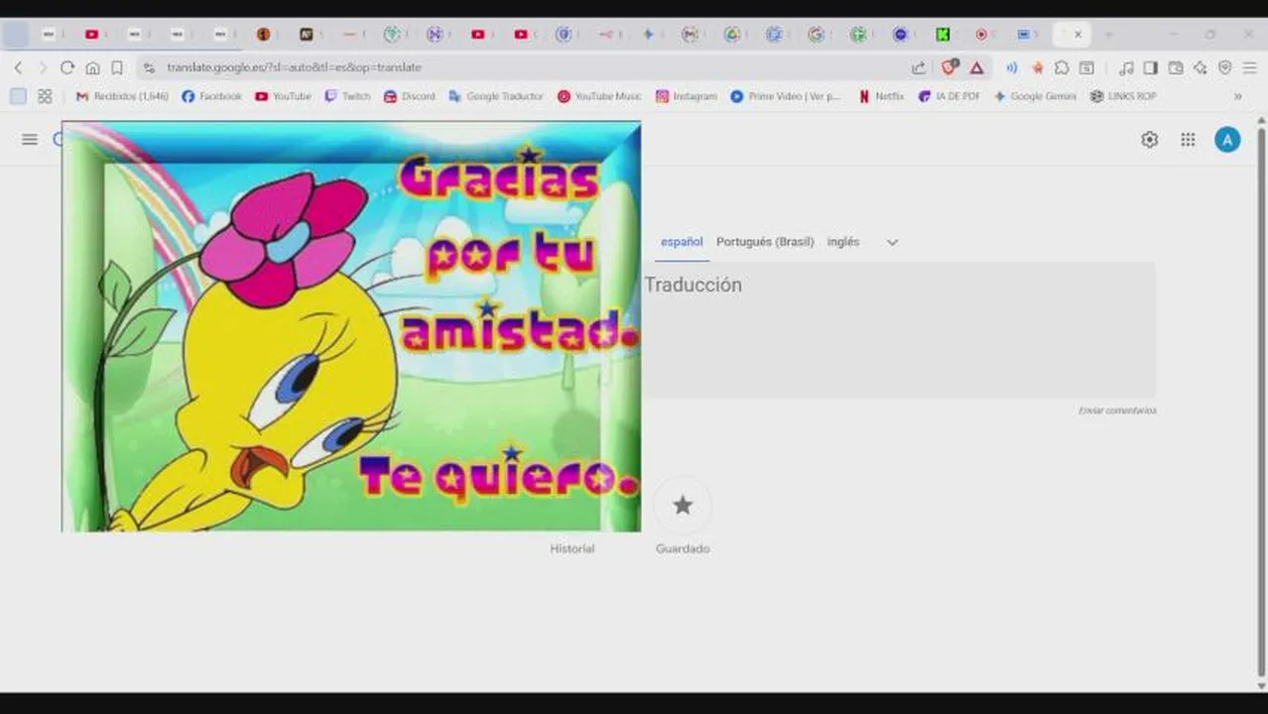This screenshot has width=1268, height=714.
Task: Open the Google apps grid
Action: coord(1188,140)
